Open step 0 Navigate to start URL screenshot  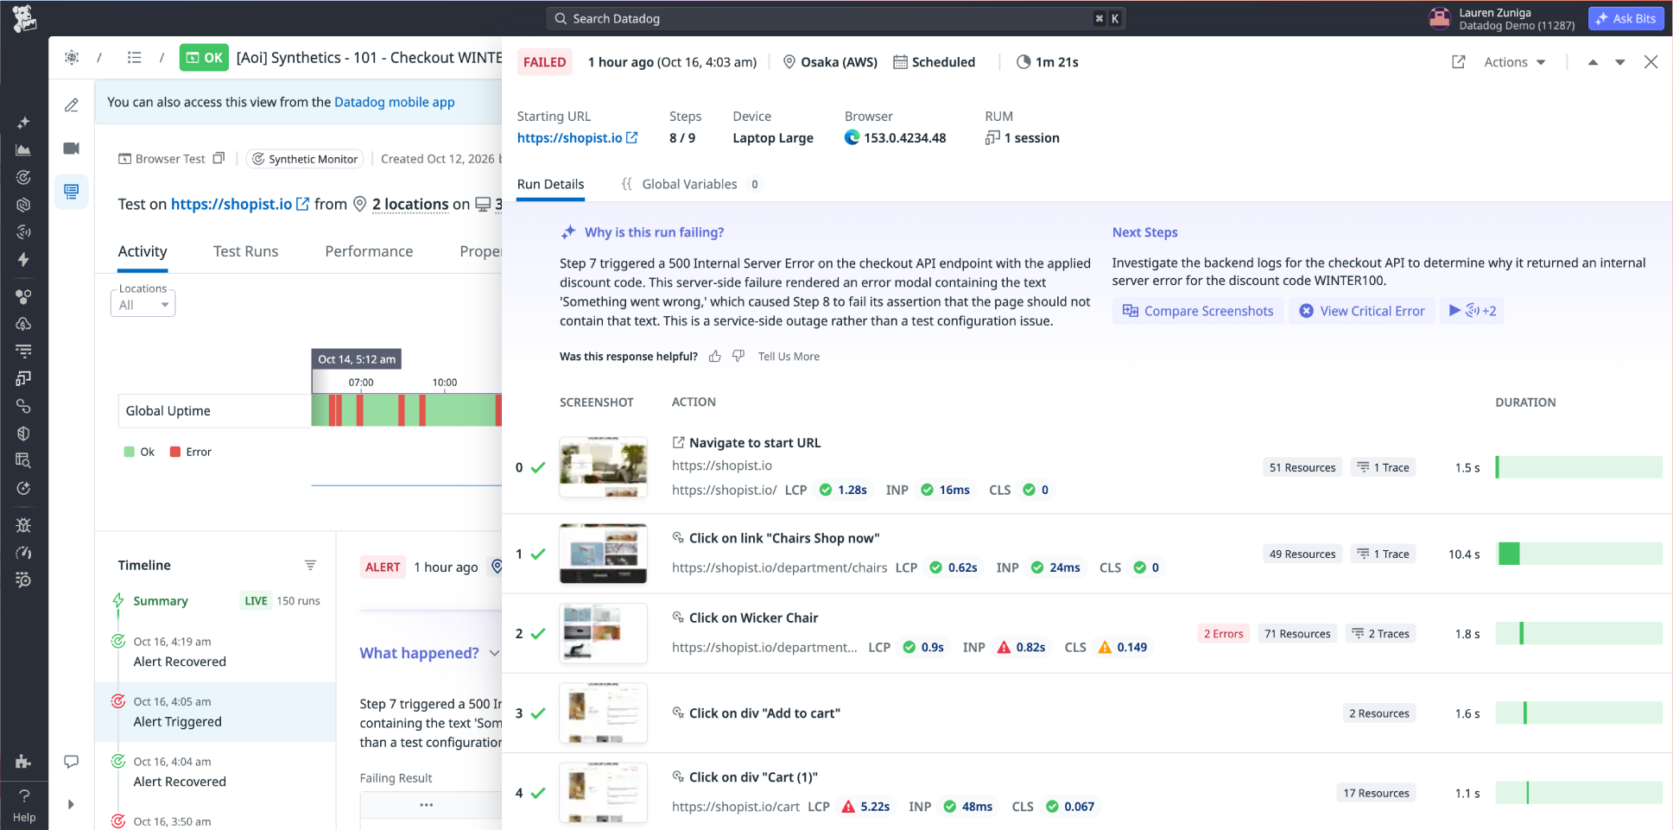[603, 466]
